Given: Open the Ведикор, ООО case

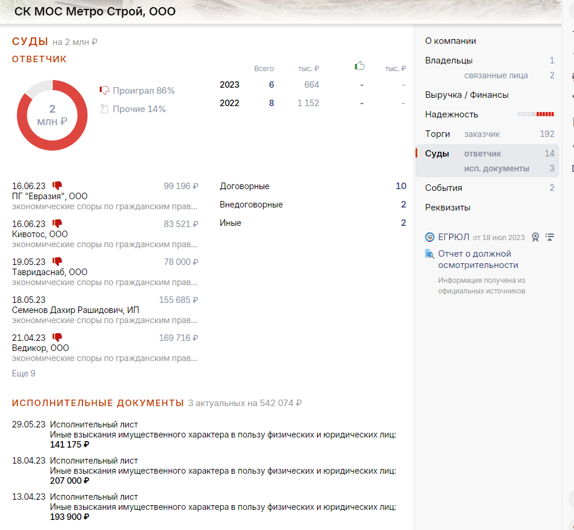Looking at the screenshot, I should (x=40, y=347).
